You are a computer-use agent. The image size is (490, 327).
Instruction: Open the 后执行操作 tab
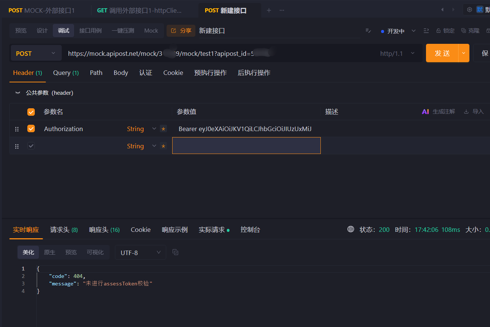click(254, 73)
